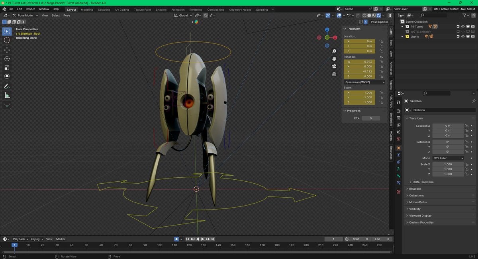Click the RTX property slider field
Image resolution: width=478 pixels, height=259 pixels.
[370, 118]
